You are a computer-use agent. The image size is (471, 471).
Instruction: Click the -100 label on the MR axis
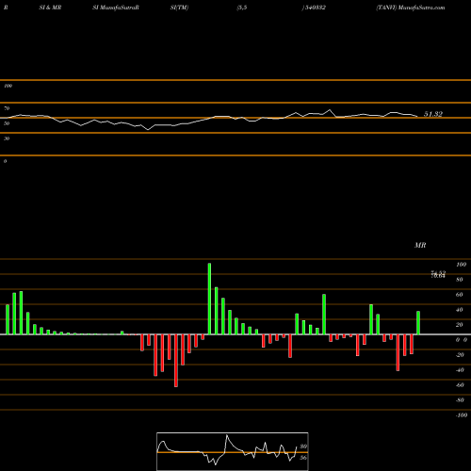462,415
